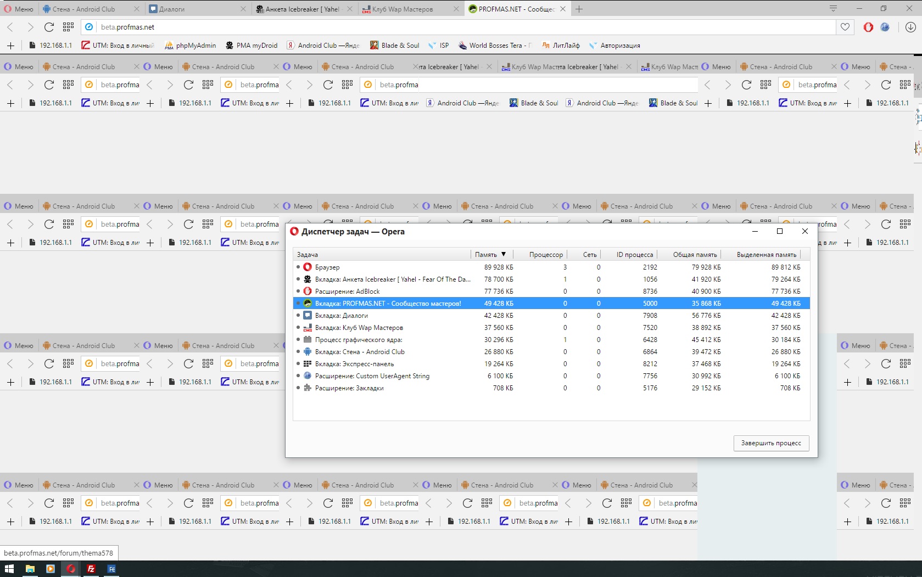Sort tasks by Процессор column
Screen dimensions: 922x577
coord(546,255)
